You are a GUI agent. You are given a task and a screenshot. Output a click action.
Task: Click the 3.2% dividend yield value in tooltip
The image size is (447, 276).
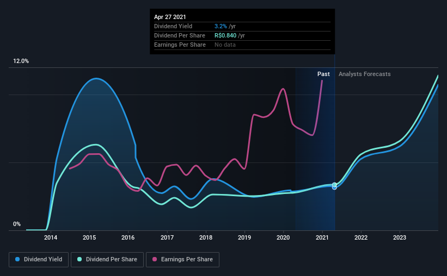(221, 26)
